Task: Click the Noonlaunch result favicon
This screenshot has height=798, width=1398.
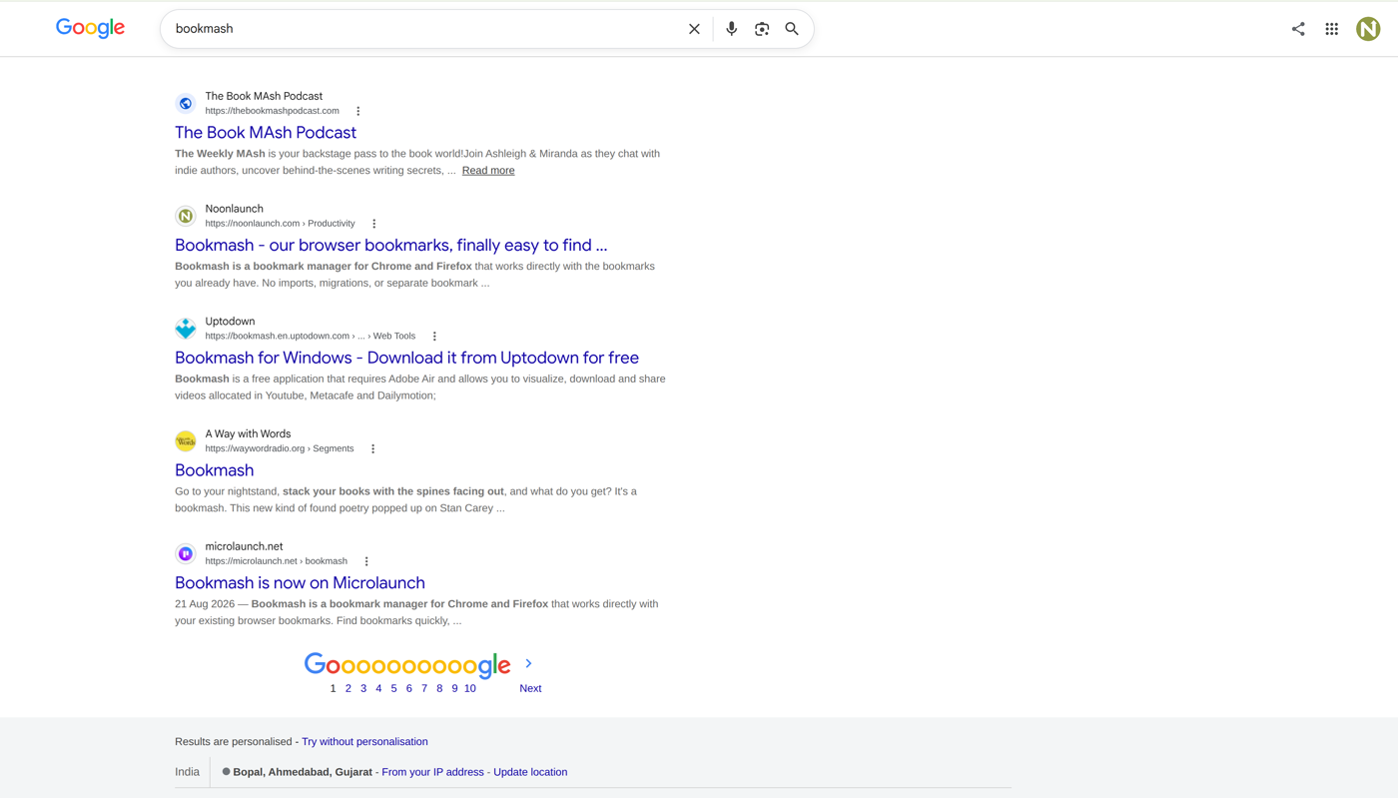Action: 186,216
